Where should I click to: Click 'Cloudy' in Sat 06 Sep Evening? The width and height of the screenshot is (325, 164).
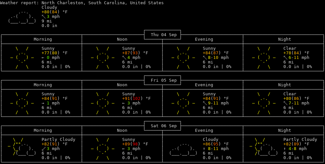click(x=211, y=140)
